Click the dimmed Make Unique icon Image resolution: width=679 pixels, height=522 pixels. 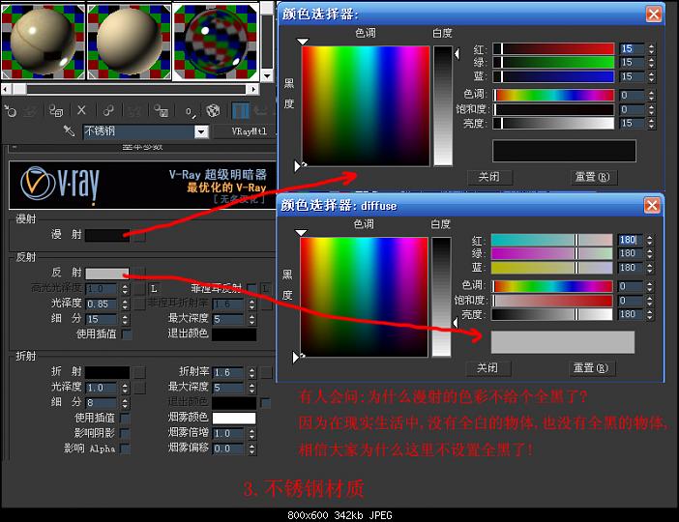(134, 111)
